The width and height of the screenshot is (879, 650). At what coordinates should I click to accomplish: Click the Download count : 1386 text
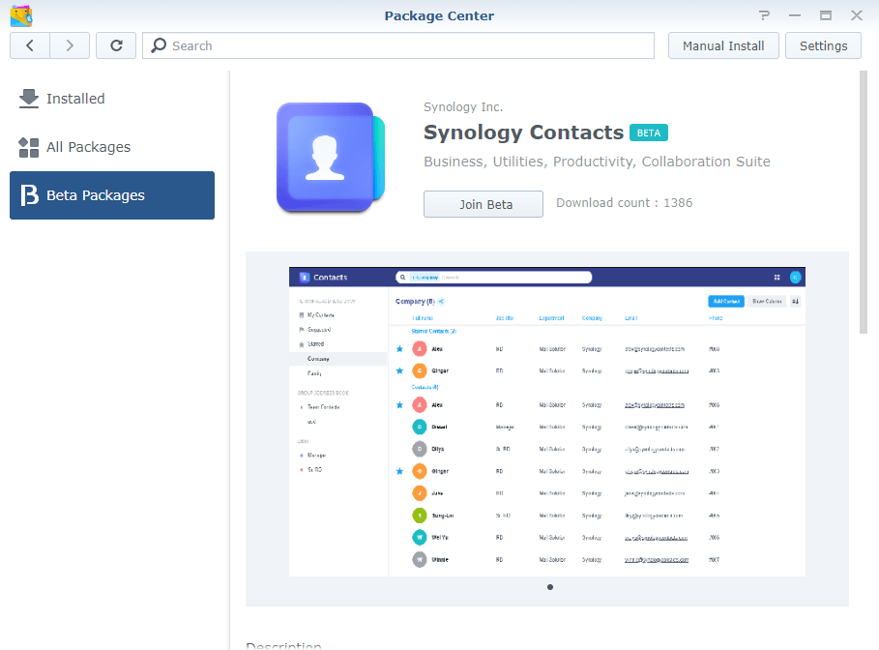click(624, 203)
